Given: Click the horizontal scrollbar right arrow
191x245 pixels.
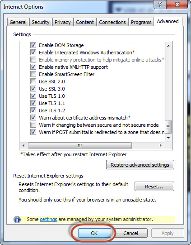Looking at the screenshot, I should pos(160,145).
